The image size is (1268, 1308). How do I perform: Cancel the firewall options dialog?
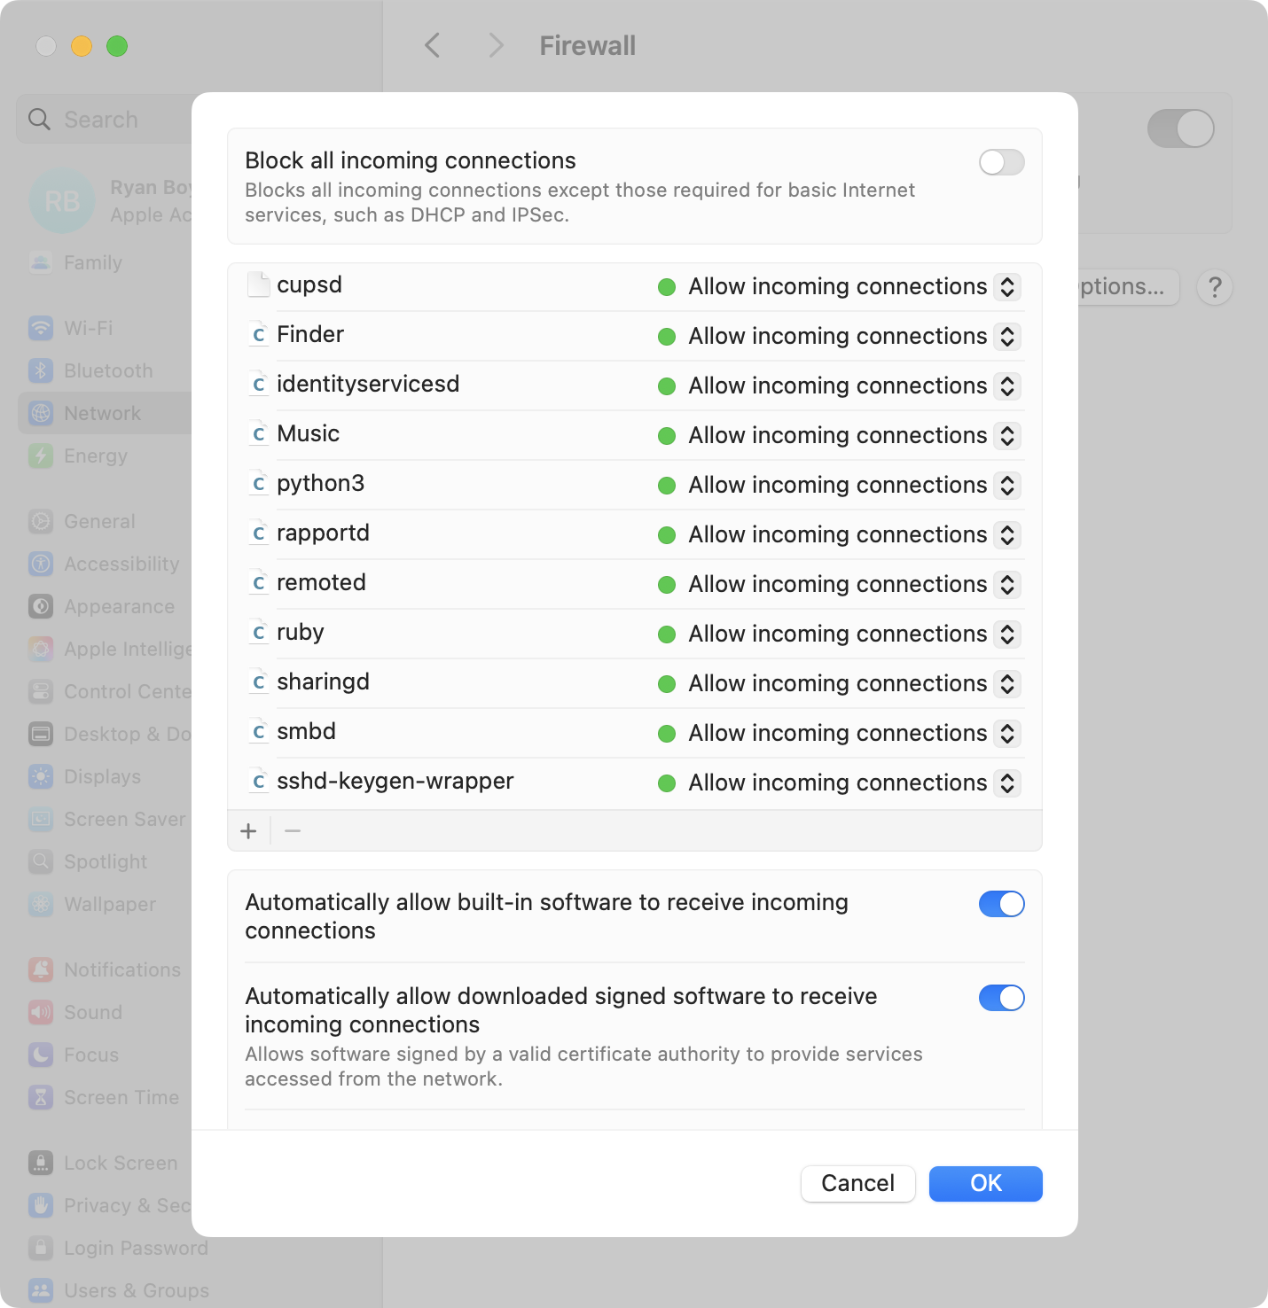tap(857, 1183)
